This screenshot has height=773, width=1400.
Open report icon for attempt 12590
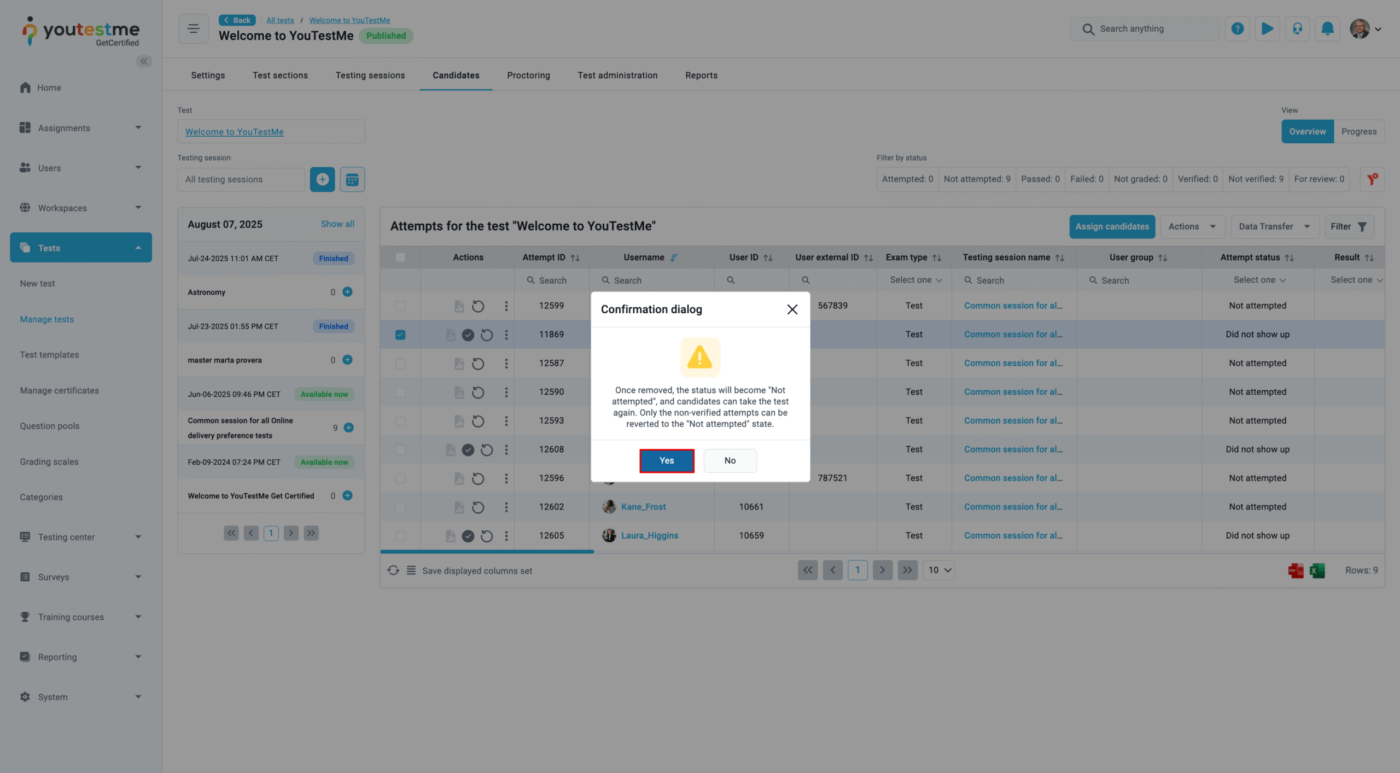(459, 393)
